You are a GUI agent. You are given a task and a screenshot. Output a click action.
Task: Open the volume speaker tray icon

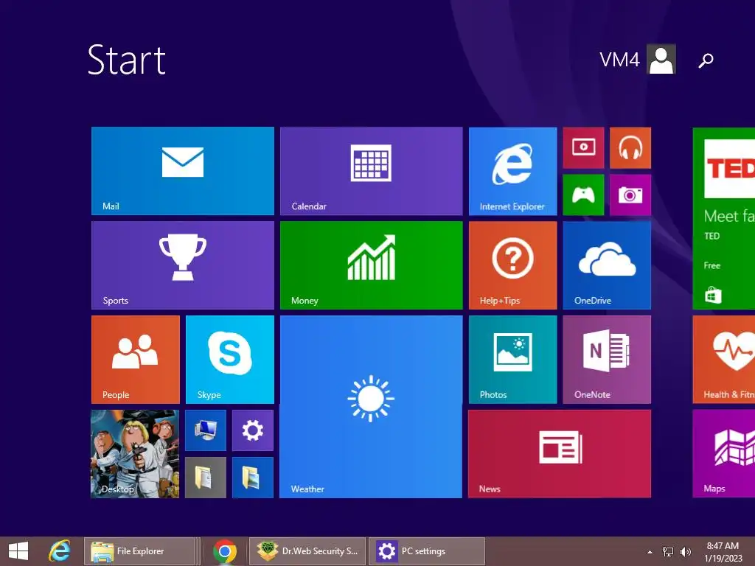coord(685,552)
